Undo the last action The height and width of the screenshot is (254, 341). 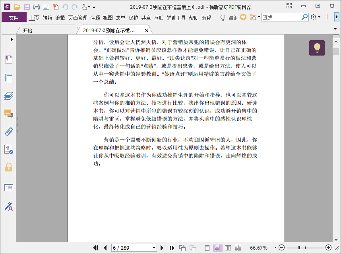click(x=65, y=7)
